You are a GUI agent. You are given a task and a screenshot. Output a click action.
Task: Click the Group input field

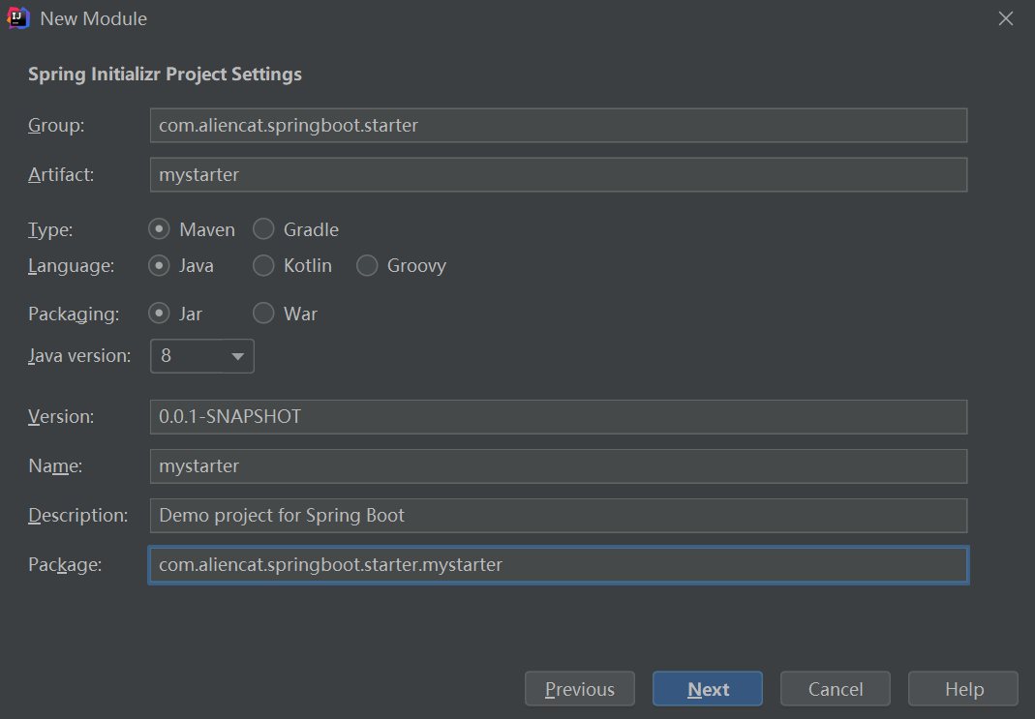pos(559,125)
